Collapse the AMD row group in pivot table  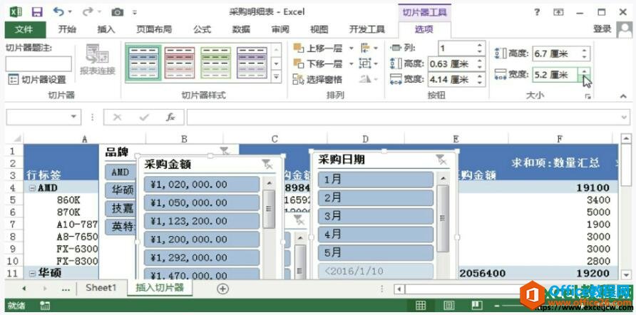coord(32,188)
